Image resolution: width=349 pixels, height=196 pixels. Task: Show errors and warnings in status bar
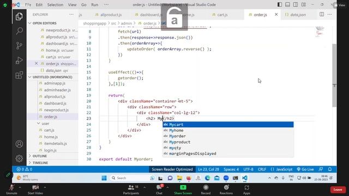coord(25,169)
